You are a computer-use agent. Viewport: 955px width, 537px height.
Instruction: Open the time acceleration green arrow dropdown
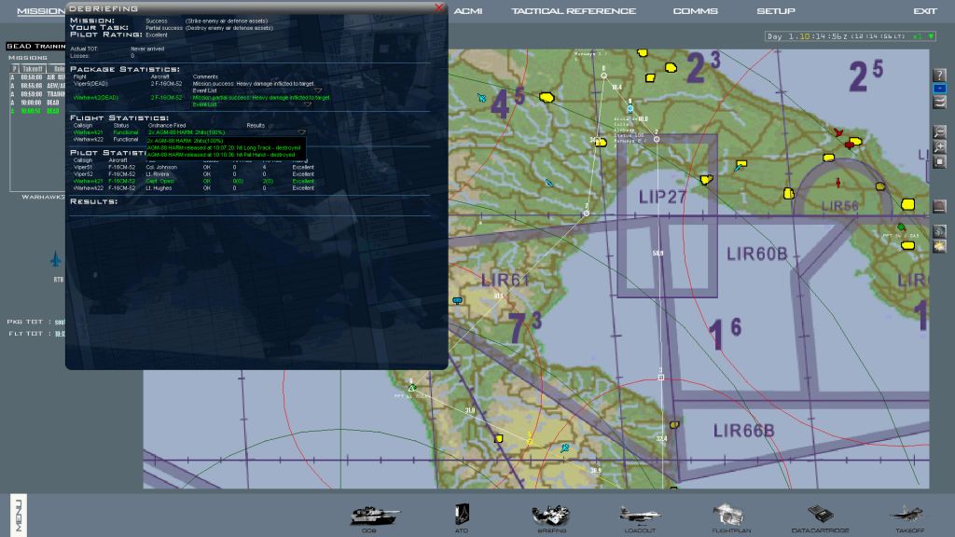[x=931, y=36]
